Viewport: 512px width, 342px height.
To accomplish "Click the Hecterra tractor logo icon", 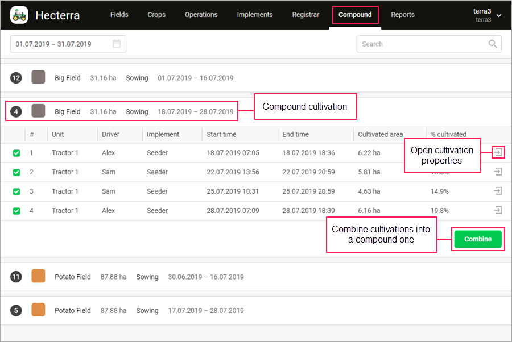I will click(x=19, y=15).
